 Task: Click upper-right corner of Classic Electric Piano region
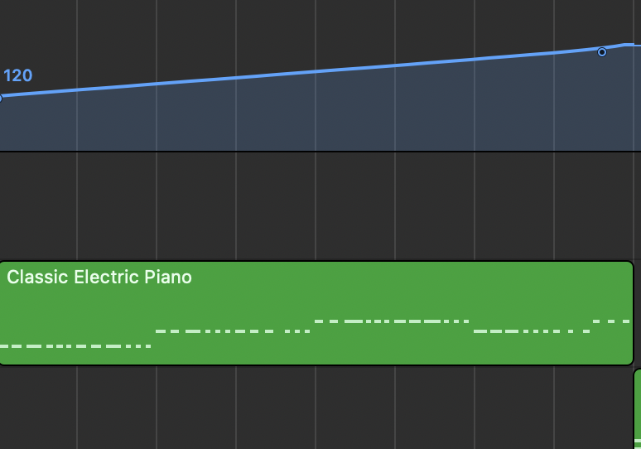(x=629, y=265)
